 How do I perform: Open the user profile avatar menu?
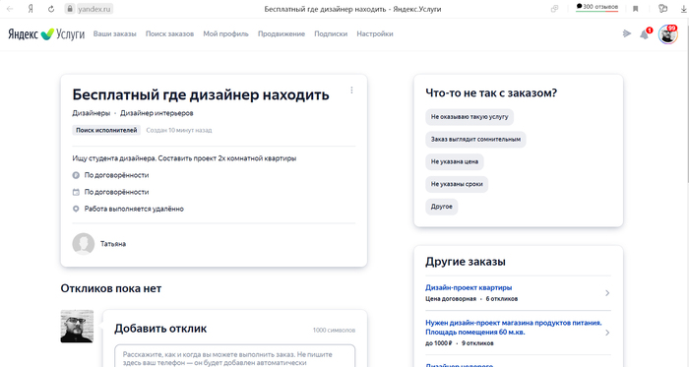point(668,34)
